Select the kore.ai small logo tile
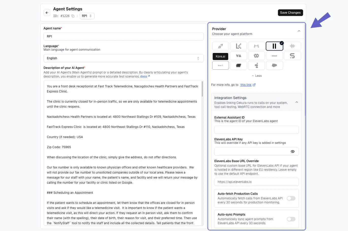This screenshot has width=348, height=231. click(221, 65)
